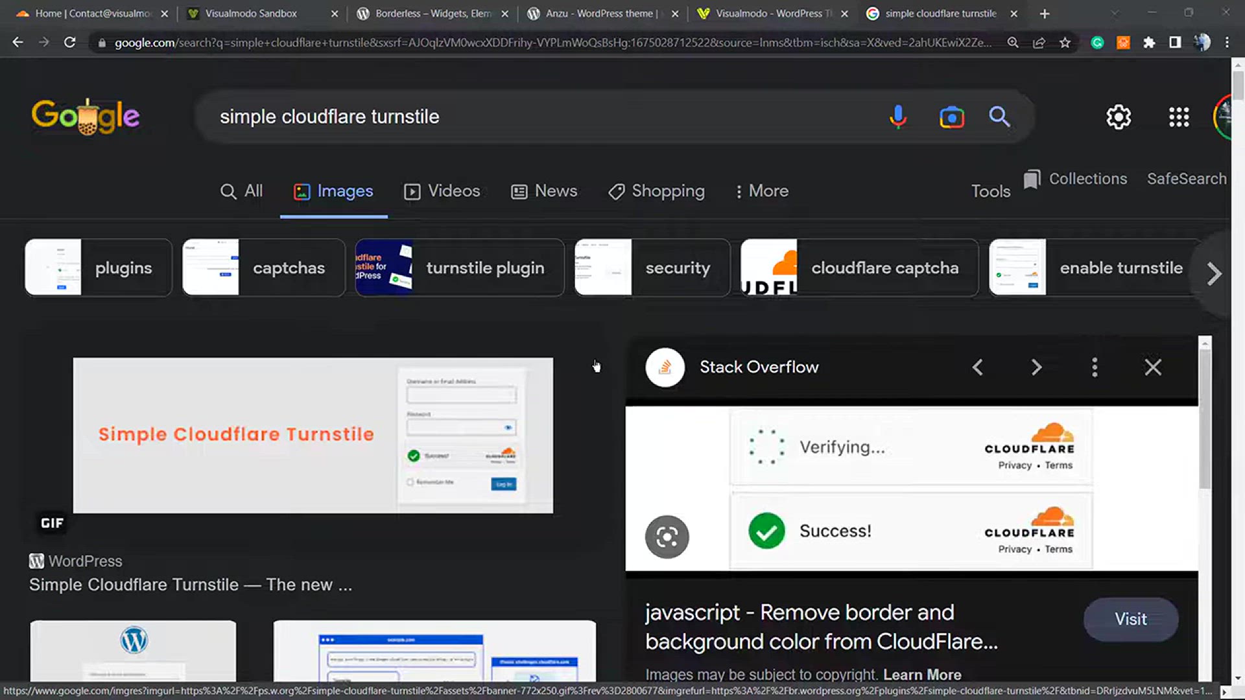This screenshot has height=700, width=1245.
Task: Open the Google apps grid
Action: 1179,117
